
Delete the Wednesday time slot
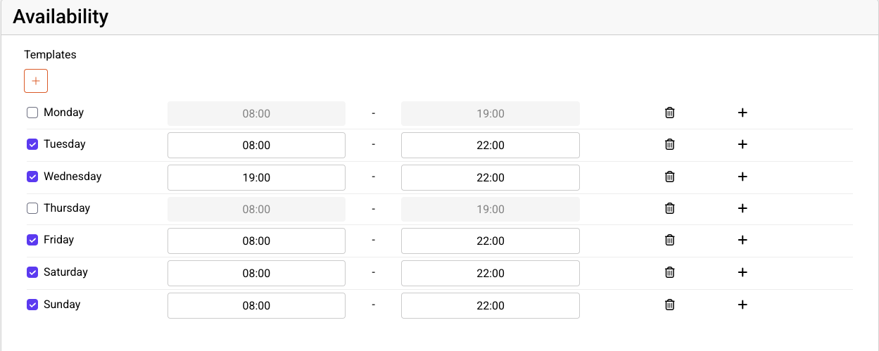[670, 177]
